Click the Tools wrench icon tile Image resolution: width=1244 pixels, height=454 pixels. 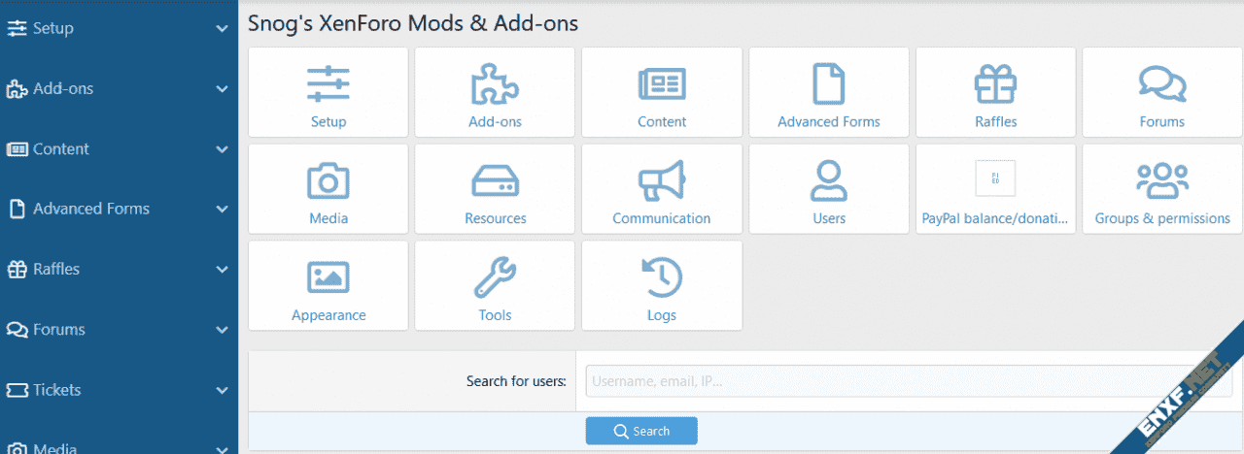tap(495, 287)
